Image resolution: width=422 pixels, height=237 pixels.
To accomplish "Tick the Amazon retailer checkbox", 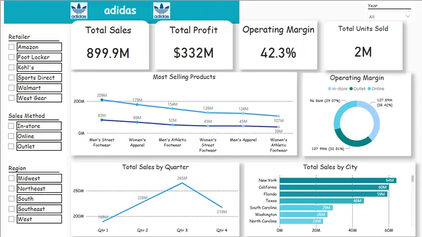I will click(11, 47).
